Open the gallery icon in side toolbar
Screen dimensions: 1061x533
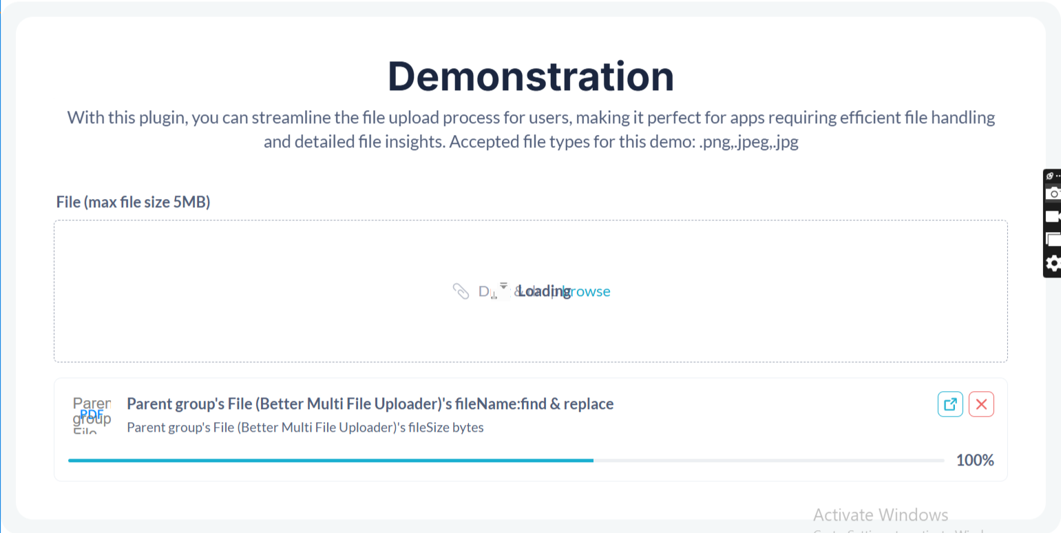(x=1053, y=240)
